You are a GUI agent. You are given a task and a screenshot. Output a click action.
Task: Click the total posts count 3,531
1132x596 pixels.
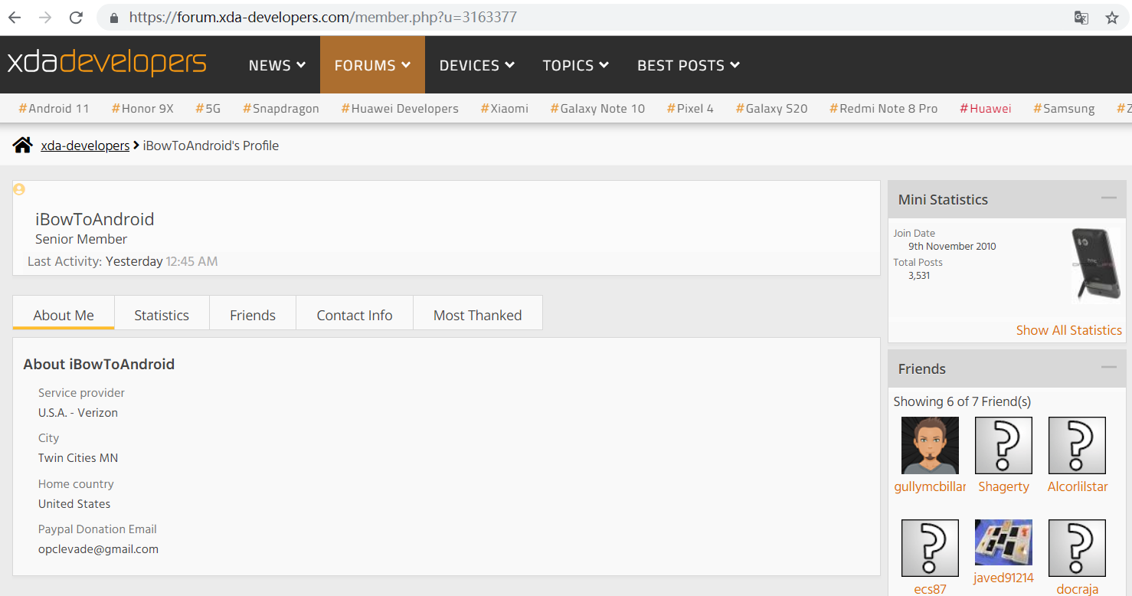(x=919, y=275)
